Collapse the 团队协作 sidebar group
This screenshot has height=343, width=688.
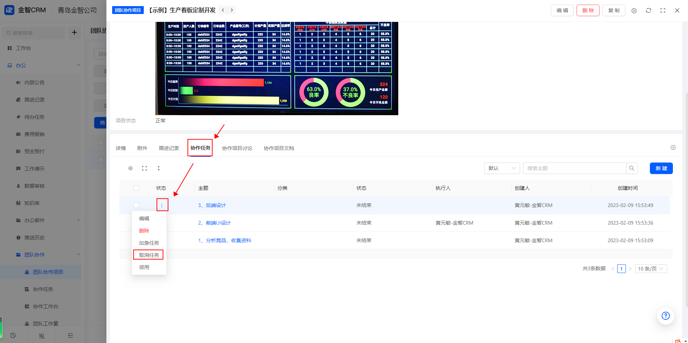[78, 255]
